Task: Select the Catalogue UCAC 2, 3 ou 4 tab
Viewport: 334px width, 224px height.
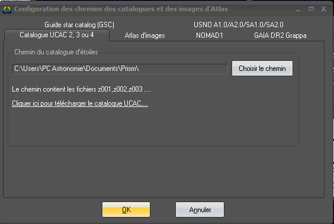Action: 57,35
